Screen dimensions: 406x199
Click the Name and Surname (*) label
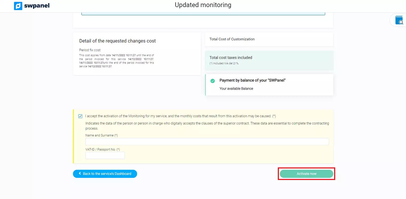click(x=101, y=135)
